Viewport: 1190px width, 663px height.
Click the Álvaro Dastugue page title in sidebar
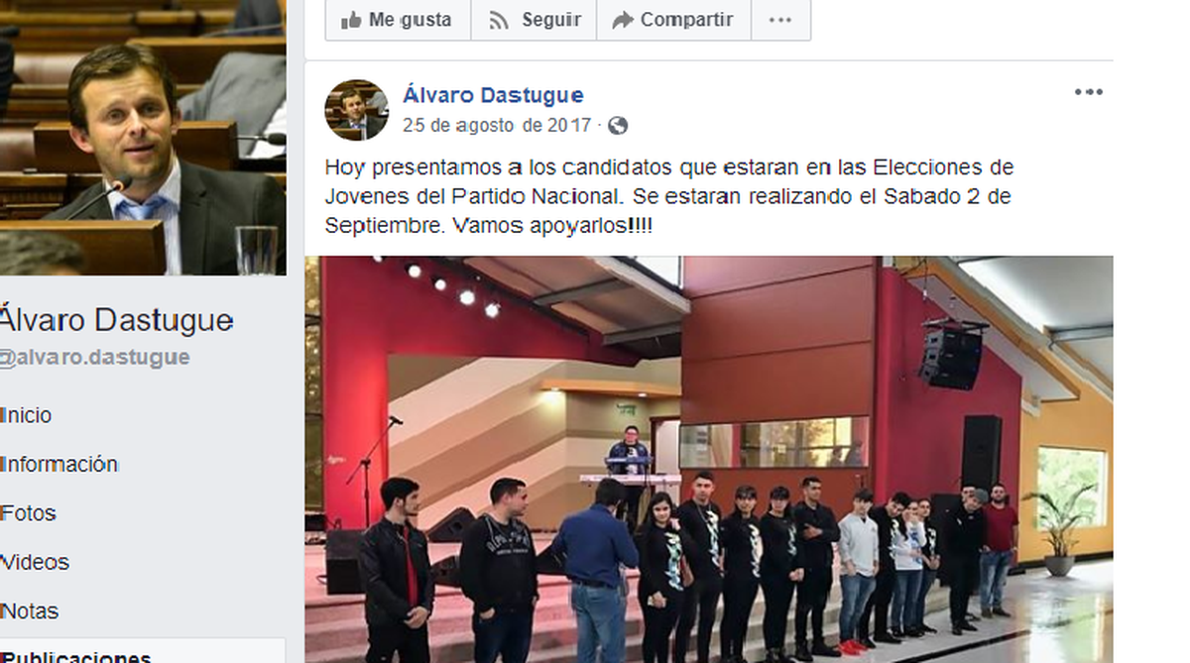[117, 320]
